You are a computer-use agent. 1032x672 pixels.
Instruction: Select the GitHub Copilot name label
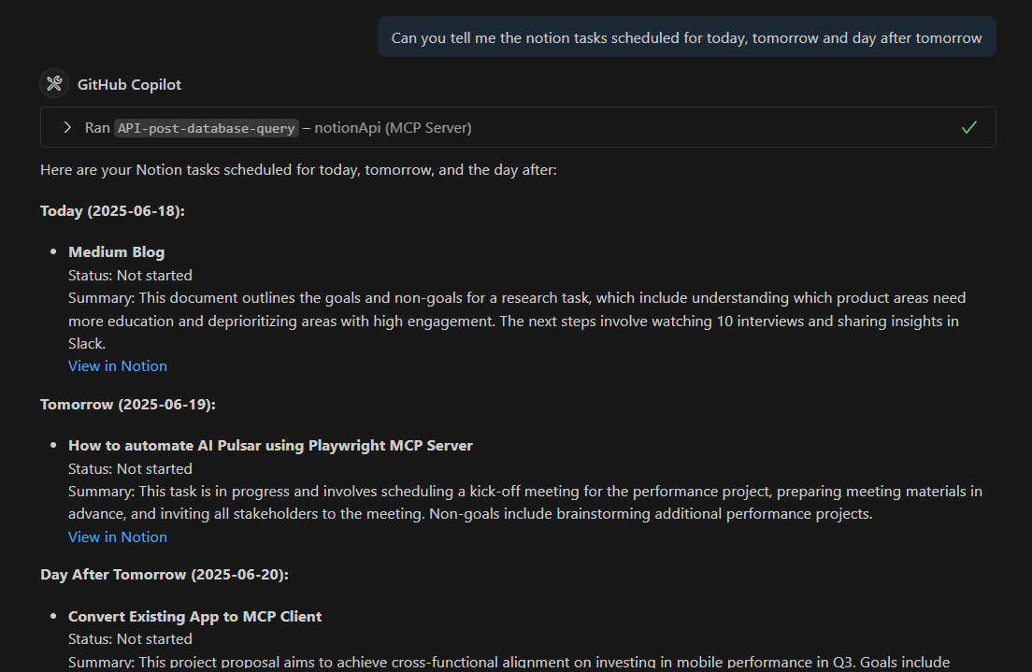pos(128,84)
